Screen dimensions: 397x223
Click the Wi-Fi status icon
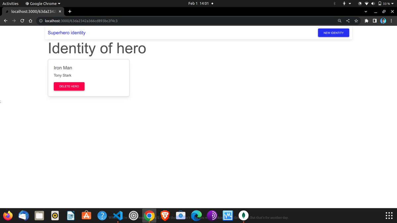pos(367,3)
